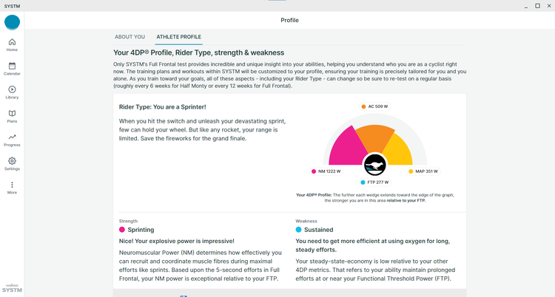Click the Wahoo SYSTM logo
Screen dimensions: 555x297
tap(12, 288)
